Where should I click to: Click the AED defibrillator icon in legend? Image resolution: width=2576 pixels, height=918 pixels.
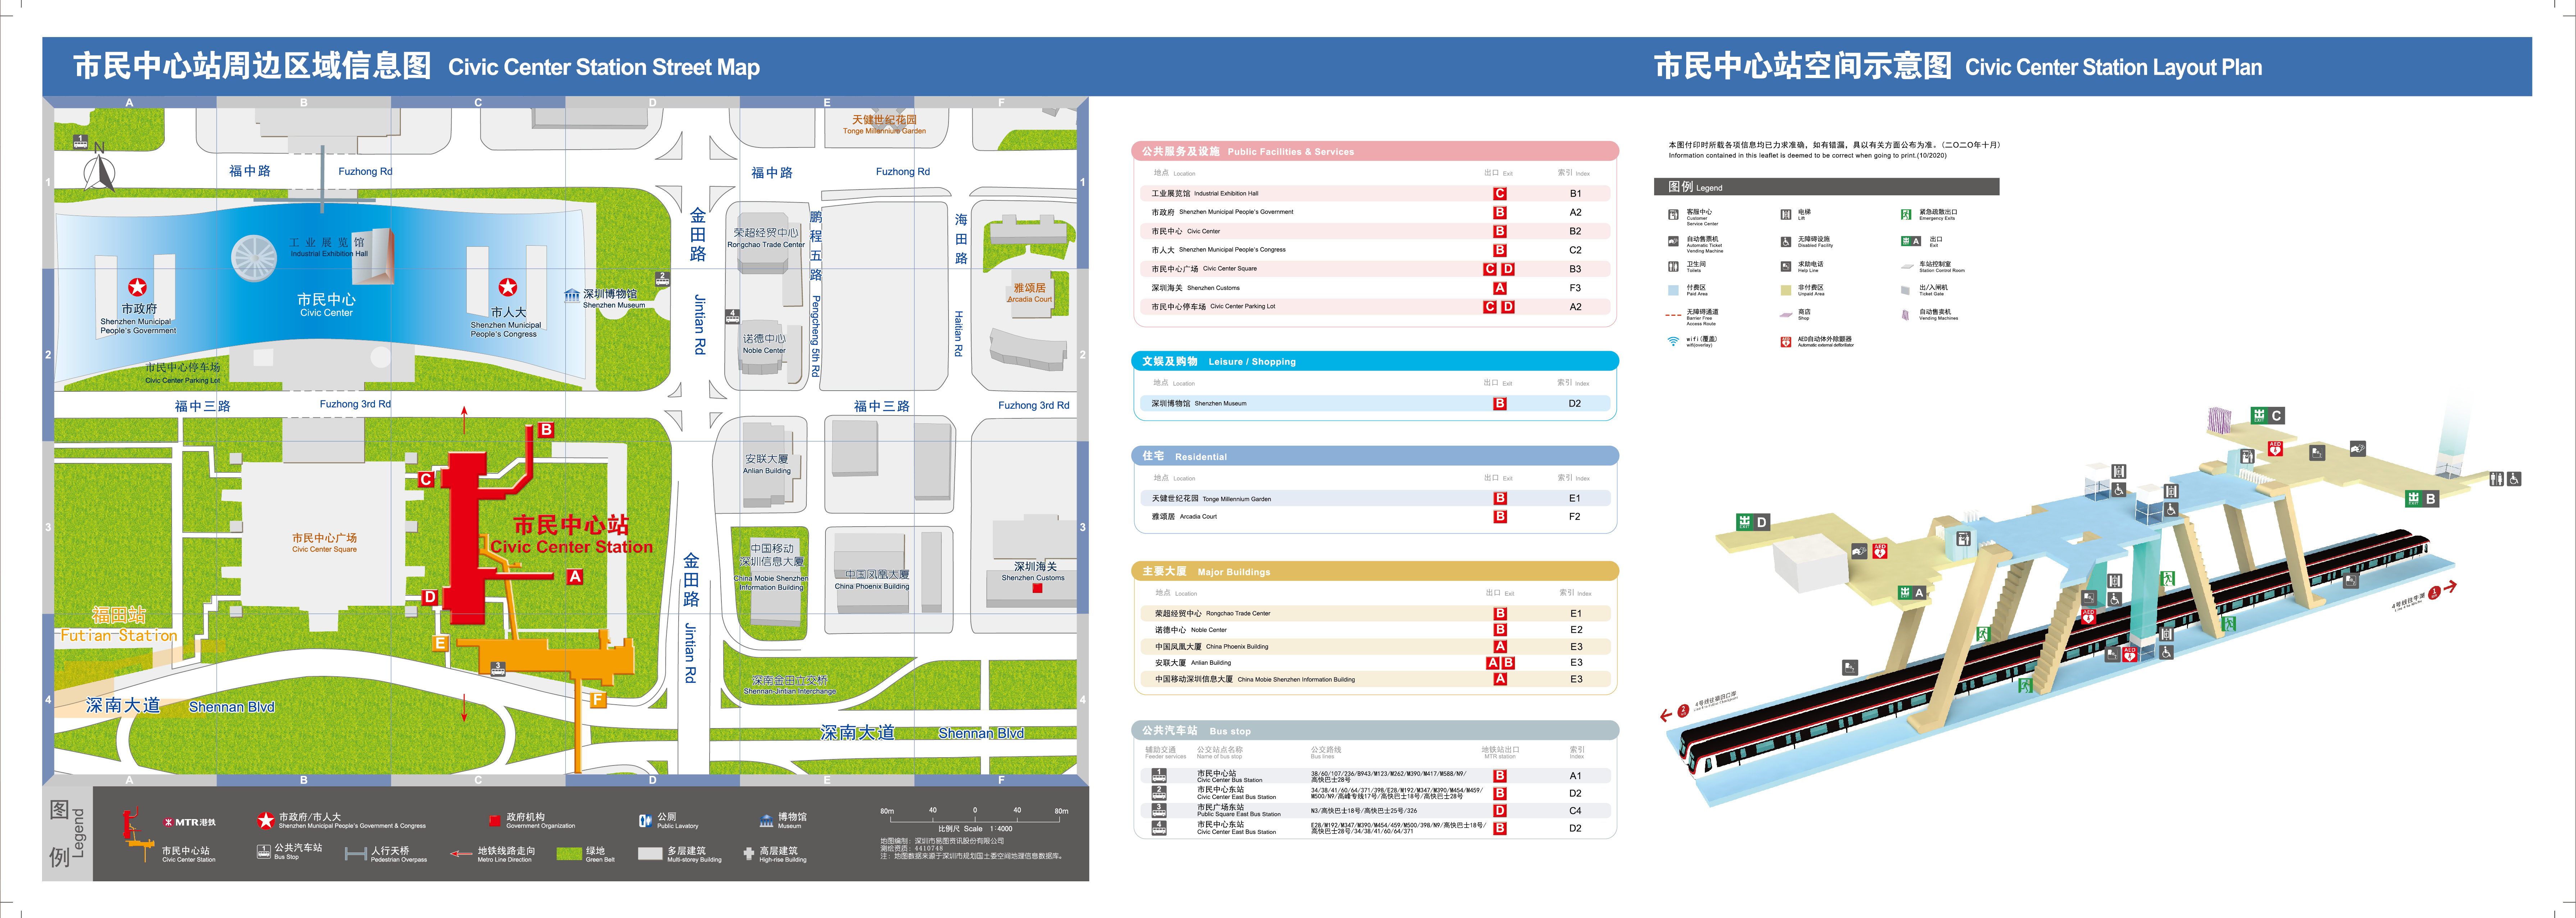tap(1785, 342)
